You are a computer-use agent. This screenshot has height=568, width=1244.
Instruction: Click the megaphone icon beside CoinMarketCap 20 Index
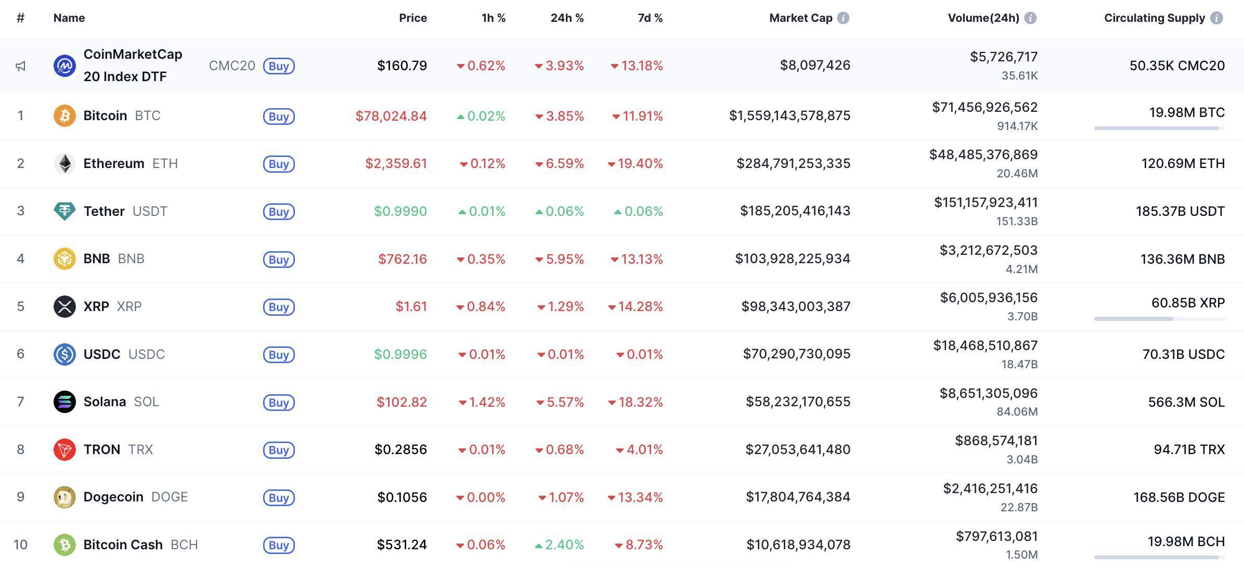coord(21,66)
